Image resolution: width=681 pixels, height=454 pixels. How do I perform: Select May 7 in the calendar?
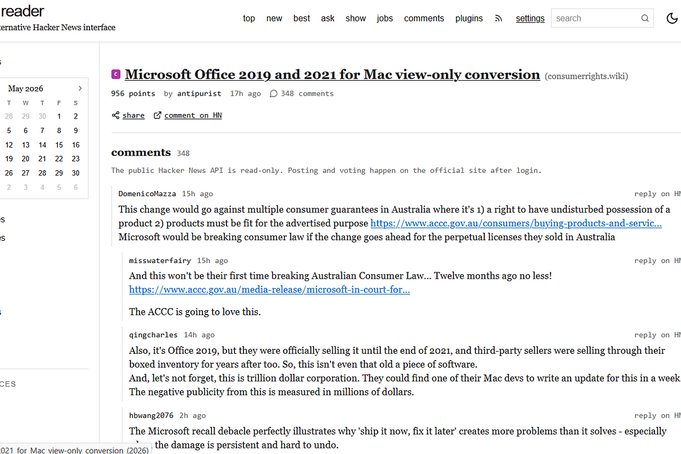(x=42, y=131)
